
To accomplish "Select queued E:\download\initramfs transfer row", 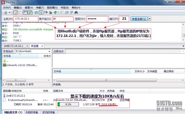I will 23,100.
